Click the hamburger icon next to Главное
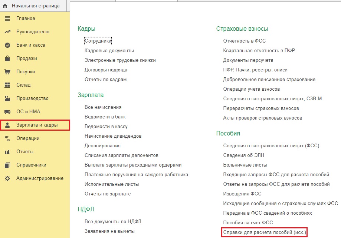Screen dimensions: 341x238 pos(7,19)
